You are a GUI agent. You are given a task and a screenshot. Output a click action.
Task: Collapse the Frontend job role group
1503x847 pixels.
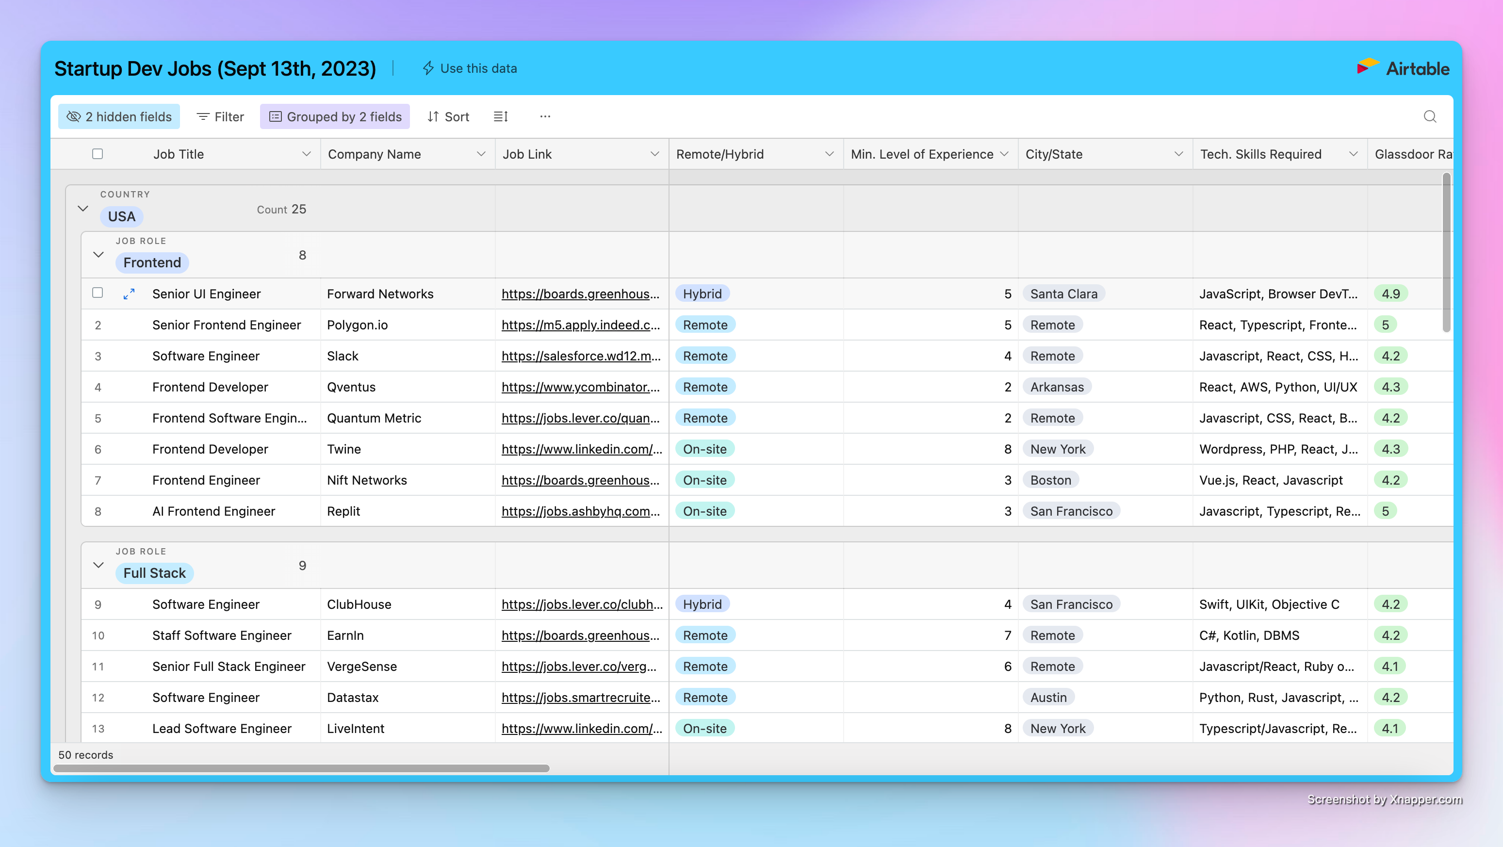98,254
